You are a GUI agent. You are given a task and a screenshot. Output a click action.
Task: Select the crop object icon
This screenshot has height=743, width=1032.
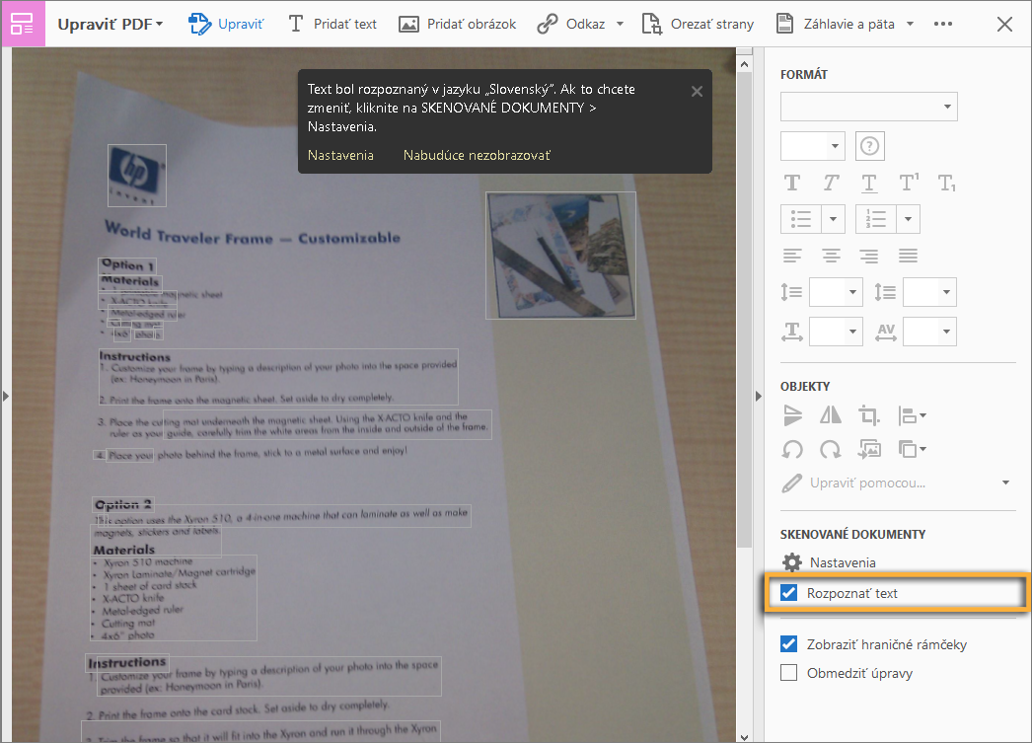point(869,415)
